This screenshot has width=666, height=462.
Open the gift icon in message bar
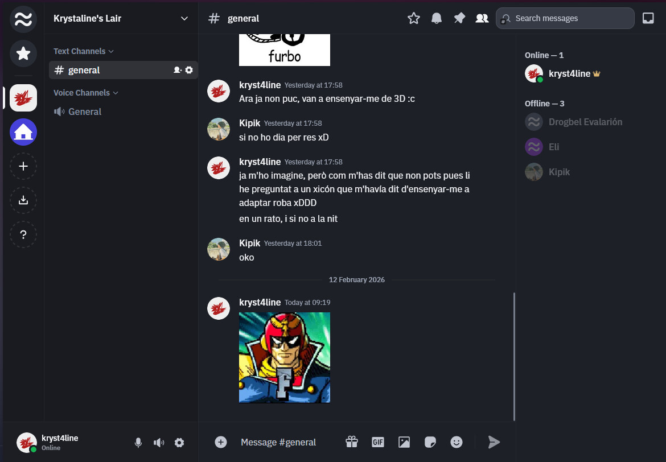(352, 442)
